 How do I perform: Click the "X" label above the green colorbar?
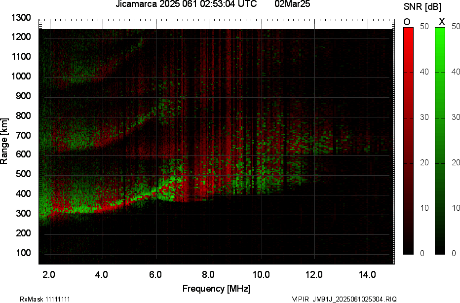[442, 22]
